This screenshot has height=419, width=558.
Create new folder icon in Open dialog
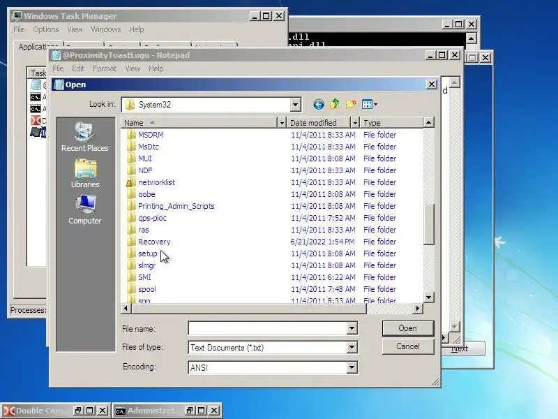point(351,104)
